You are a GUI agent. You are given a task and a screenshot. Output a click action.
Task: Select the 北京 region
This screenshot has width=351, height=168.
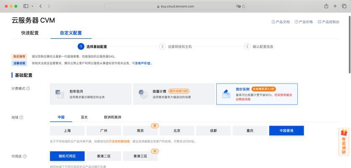pos(177,131)
